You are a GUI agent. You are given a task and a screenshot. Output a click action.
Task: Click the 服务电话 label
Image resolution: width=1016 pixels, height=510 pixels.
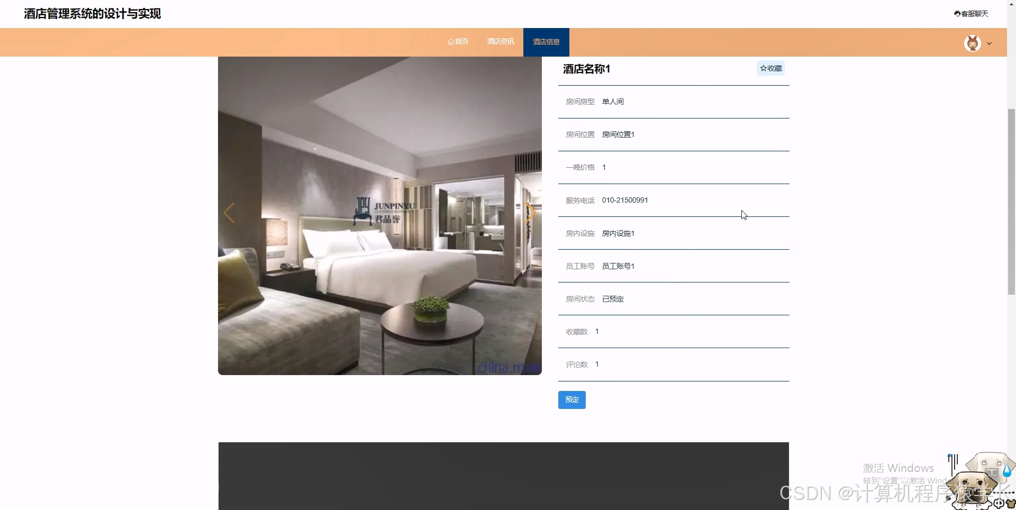(x=580, y=201)
